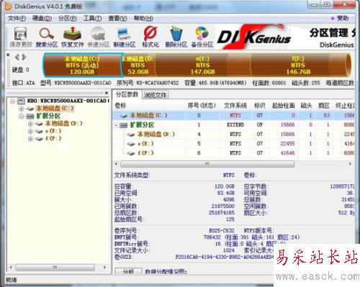Click the 文件系统 column header

tap(235, 106)
